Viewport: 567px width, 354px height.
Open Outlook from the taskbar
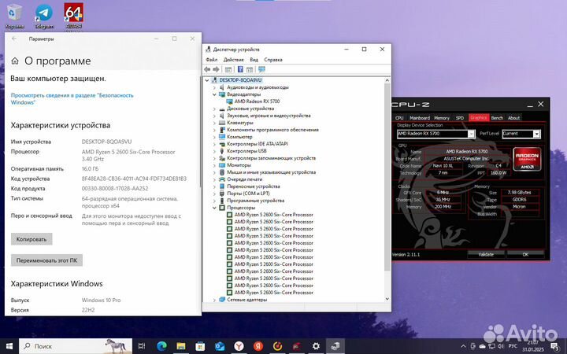tap(220, 346)
